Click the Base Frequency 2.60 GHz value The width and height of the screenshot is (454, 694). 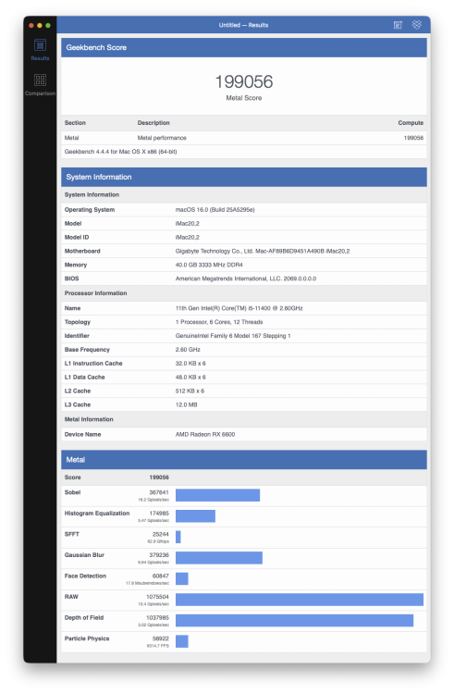tap(188, 350)
